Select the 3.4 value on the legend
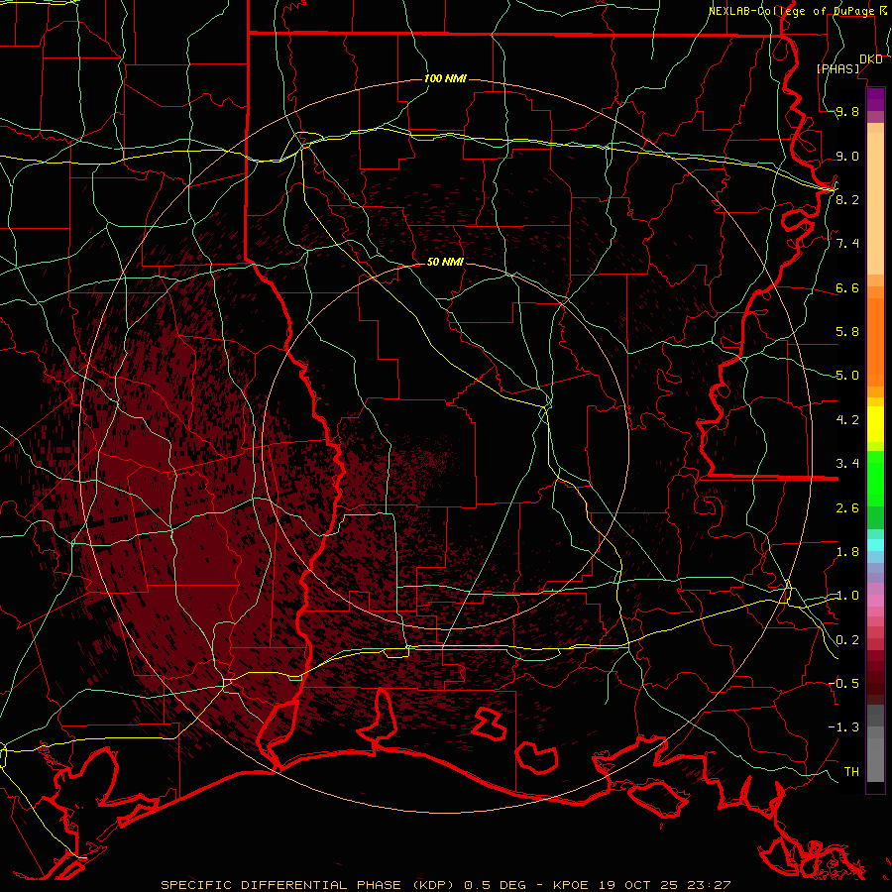 click(x=847, y=463)
